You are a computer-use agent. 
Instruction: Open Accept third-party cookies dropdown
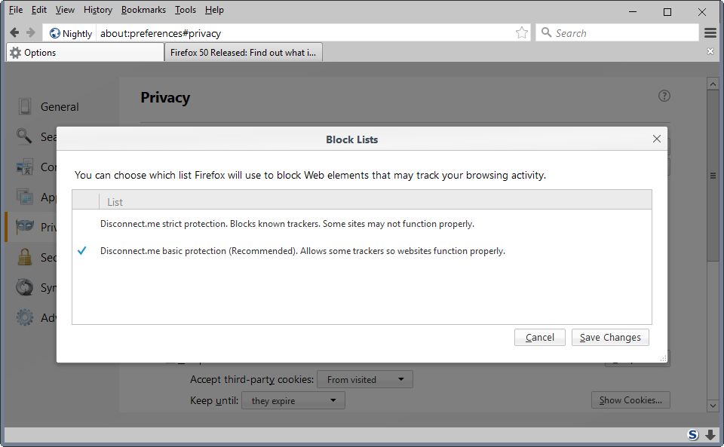tap(365, 379)
